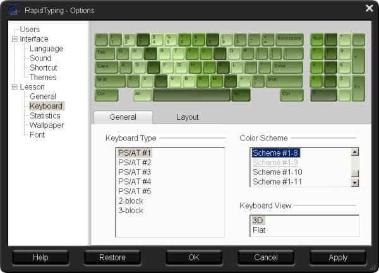
Task: Select Keyboard in the options tree
Action: [x=46, y=106]
